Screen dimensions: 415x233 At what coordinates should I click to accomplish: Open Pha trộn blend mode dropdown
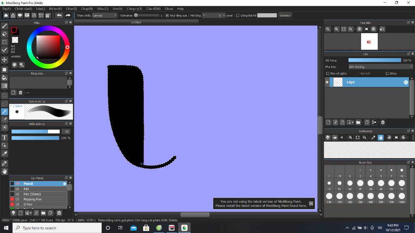pyautogui.click(x=381, y=67)
